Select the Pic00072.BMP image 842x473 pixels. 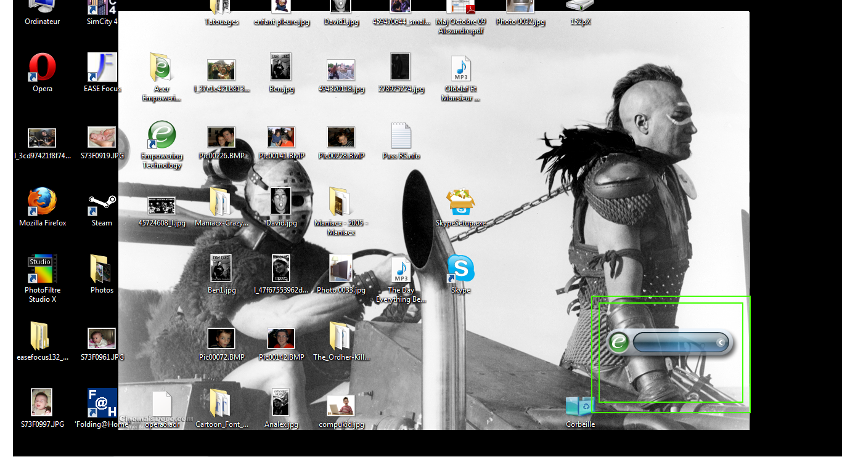[x=221, y=338]
